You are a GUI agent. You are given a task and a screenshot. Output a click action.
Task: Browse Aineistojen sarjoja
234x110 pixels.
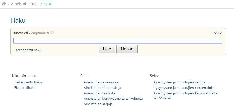[98, 104]
